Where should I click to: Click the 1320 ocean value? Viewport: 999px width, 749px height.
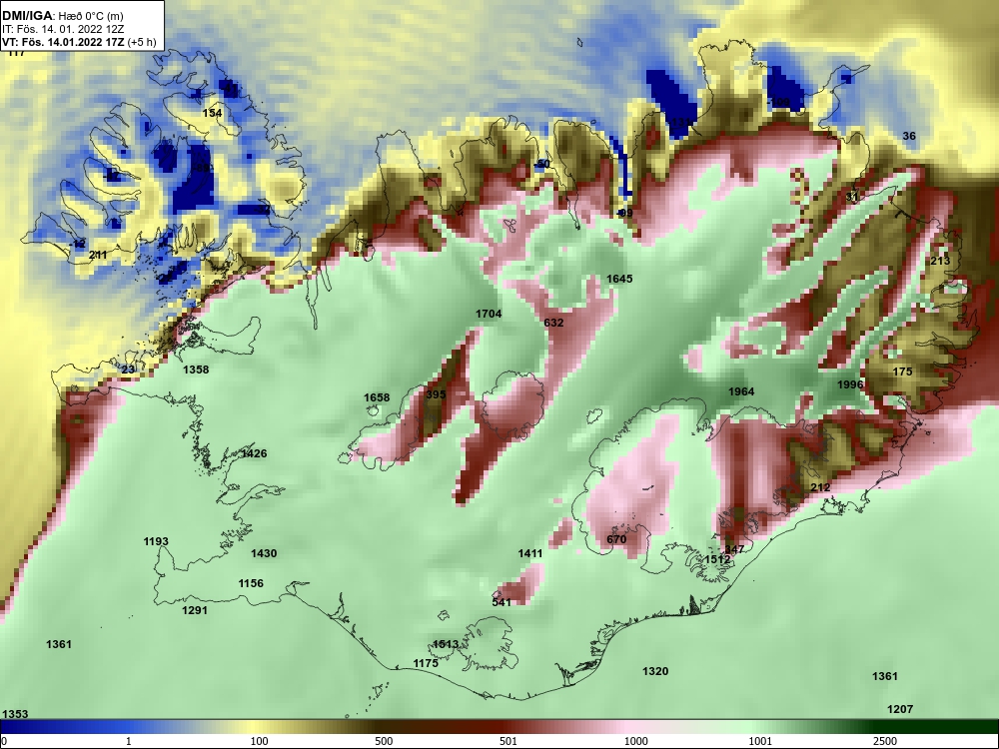point(655,671)
